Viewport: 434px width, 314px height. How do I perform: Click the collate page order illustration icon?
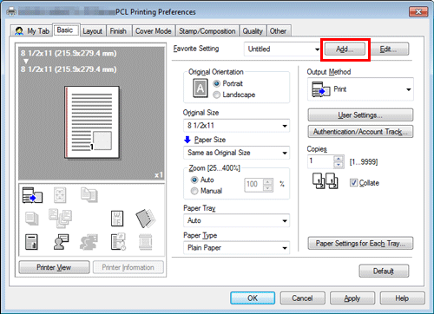[x=325, y=181]
